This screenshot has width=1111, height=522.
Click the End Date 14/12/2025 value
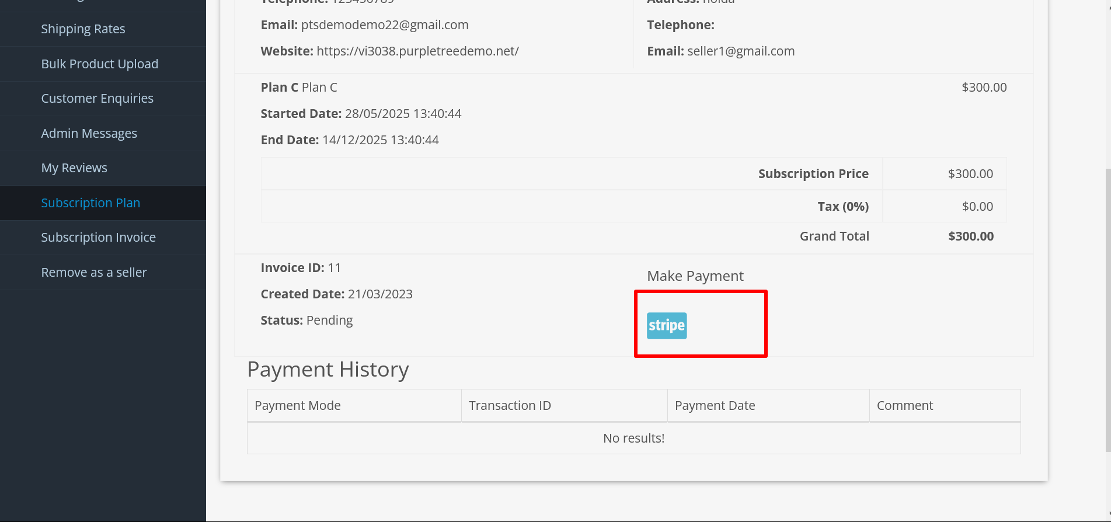[380, 140]
